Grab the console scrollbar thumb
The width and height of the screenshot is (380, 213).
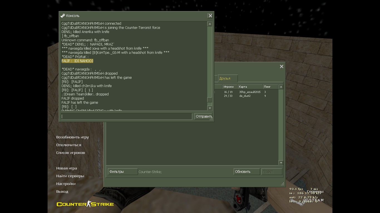pos(210,100)
